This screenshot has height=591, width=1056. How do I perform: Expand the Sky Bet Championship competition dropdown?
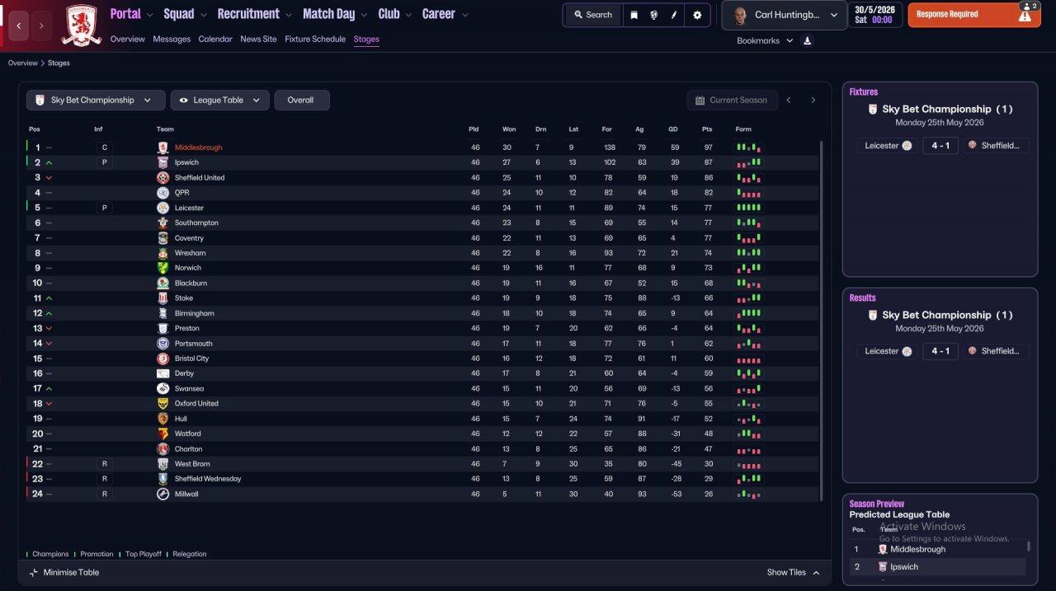(x=95, y=100)
